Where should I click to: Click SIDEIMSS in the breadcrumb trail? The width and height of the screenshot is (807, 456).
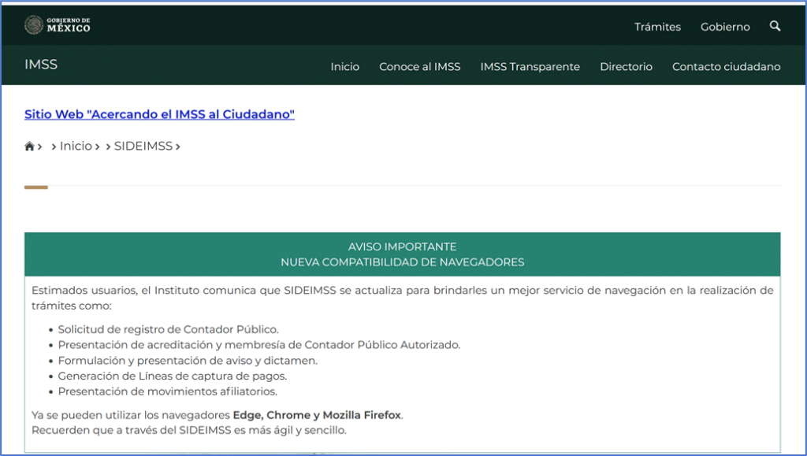pos(143,146)
